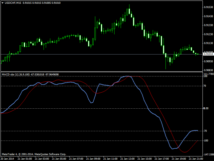The height and width of the screenshot is (161, 214).
Task: Click the 21 Jan 01:00 time label
Action: click(25, 159)
